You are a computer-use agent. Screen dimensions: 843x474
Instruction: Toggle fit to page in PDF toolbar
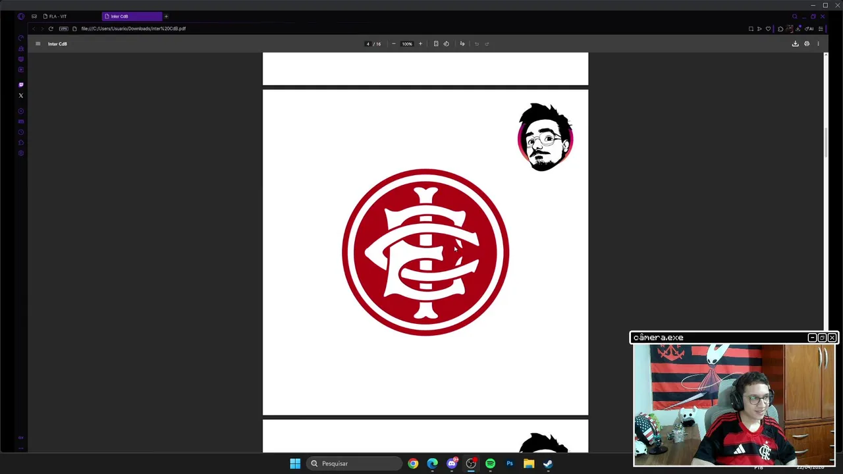pyautogui.click(x=436, y=44)
